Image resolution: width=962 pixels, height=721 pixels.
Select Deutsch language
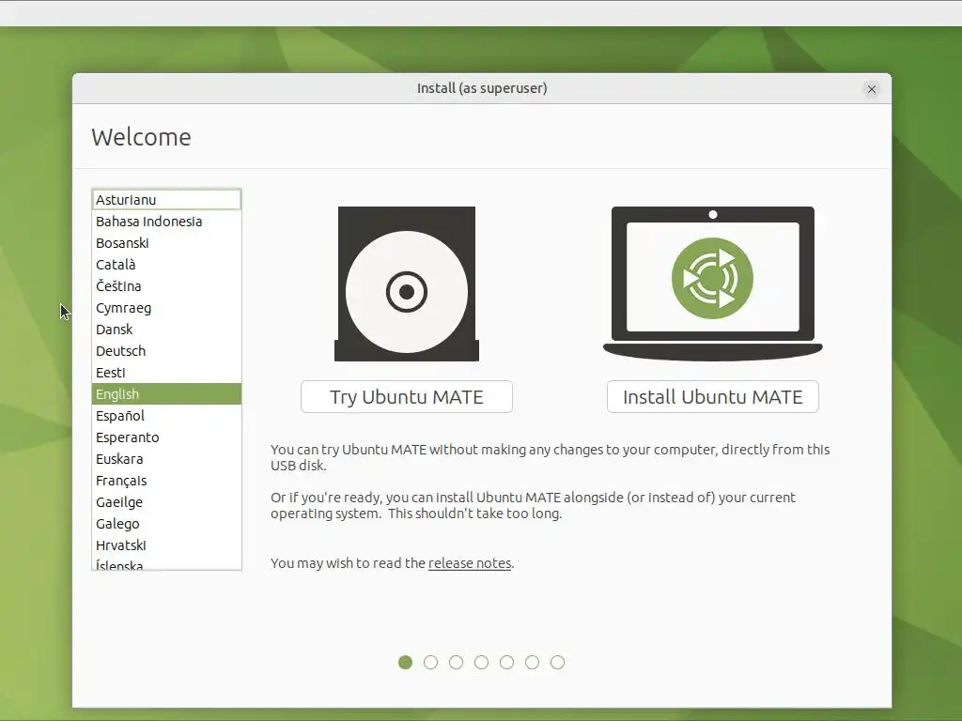coord(166,351)
